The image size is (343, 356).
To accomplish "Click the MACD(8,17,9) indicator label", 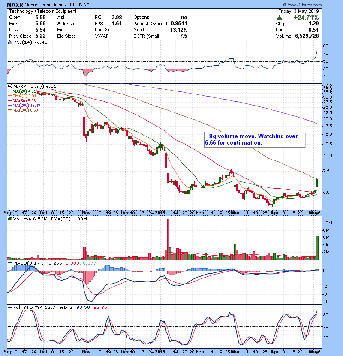I will point(30,263).
